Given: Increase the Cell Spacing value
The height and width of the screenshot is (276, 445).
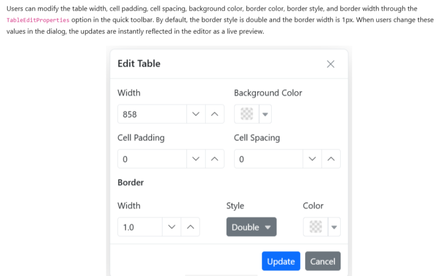Looking at the screenshot, I should click(331, 159).
